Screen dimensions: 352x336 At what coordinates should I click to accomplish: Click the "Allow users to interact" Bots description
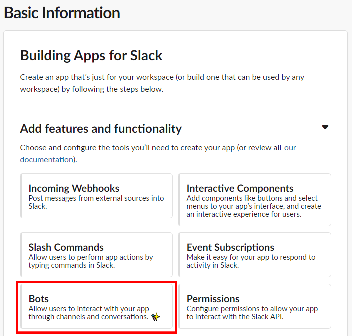point(89,313)
